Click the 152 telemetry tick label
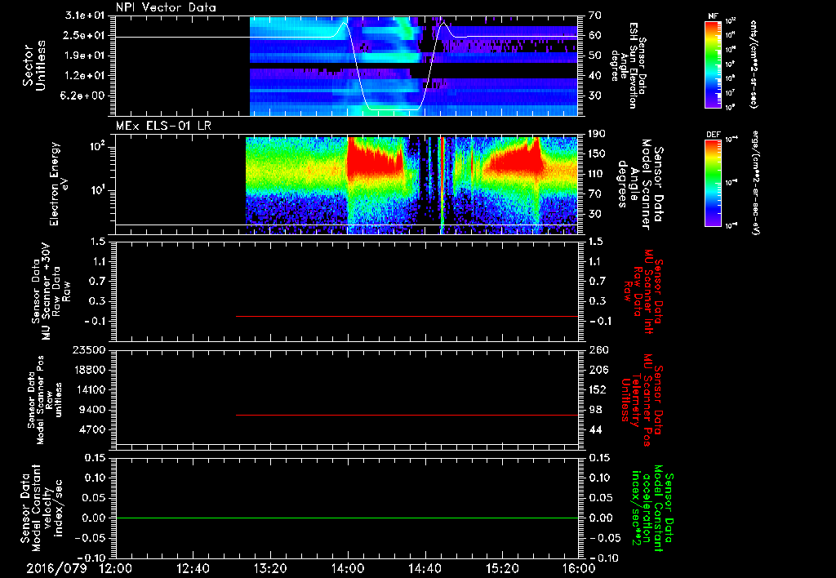This screenshot has width=836, height=578. pos(598,389)
